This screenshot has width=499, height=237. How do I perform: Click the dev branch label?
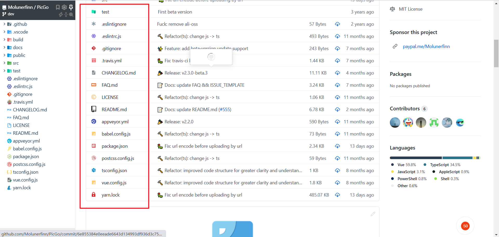click(11, 14)
